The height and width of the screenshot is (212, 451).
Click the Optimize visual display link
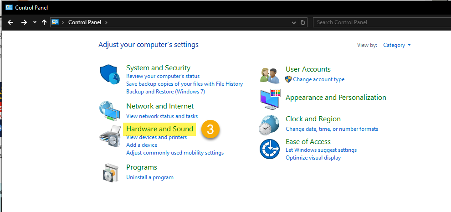(x=313, y=158)
